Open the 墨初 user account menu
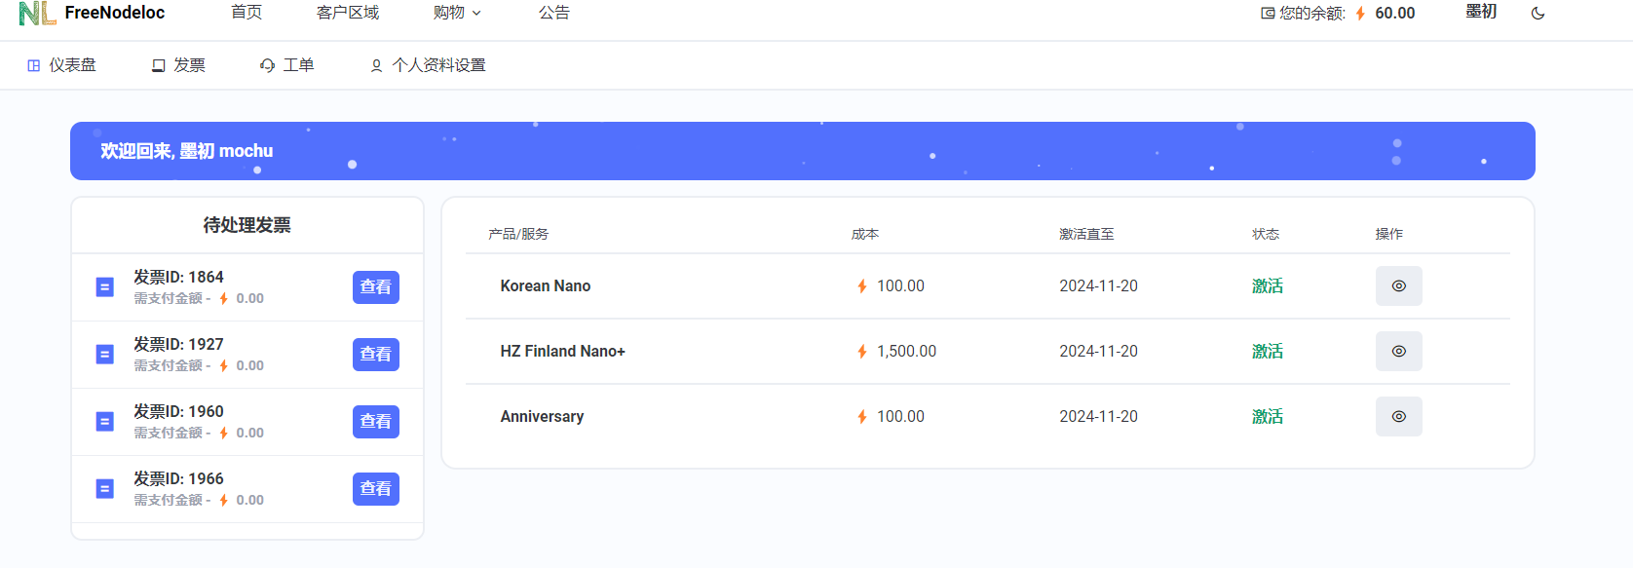Screen dimensions: 1633x568 click(1481, 12)
